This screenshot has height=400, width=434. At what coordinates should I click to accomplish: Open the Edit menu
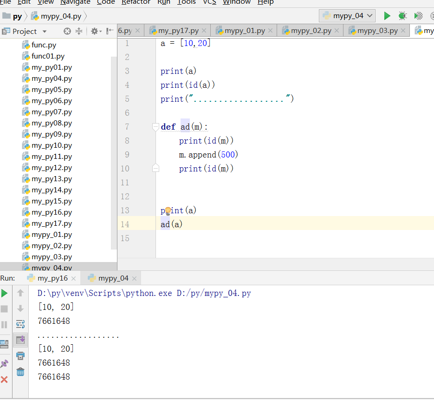[x=24, y=2]
